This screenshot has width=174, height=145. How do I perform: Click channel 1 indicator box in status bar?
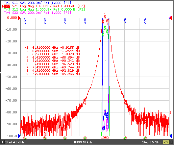click(2, 142)
